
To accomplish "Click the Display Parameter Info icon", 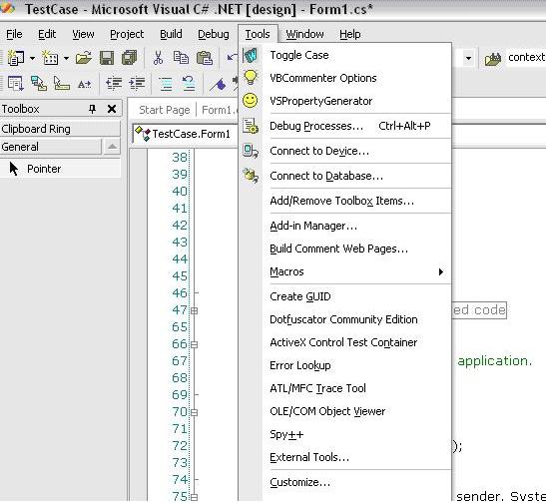I will (x=39, y=84).
